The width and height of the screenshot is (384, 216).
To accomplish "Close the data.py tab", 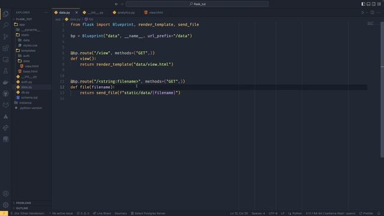I will pos(76,13).
